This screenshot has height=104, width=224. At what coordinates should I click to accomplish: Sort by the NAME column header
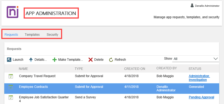coord(23,69)
